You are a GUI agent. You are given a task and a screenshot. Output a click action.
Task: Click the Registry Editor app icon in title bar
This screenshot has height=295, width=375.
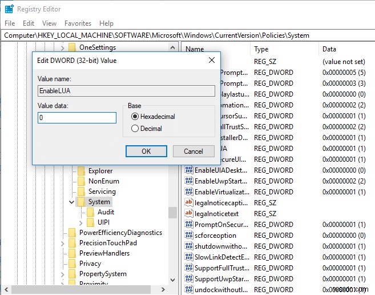pos(9,9)
